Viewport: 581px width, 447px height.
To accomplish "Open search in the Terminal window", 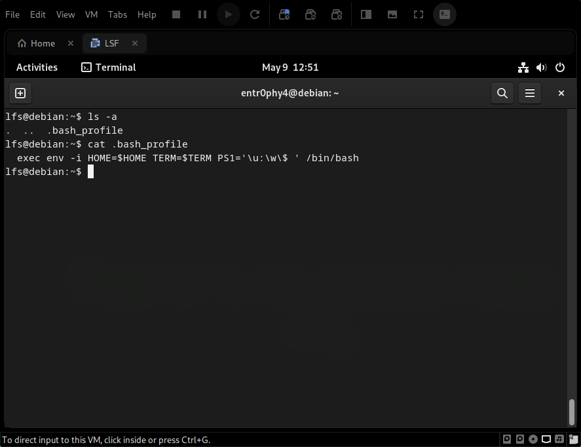I will 502,93.
